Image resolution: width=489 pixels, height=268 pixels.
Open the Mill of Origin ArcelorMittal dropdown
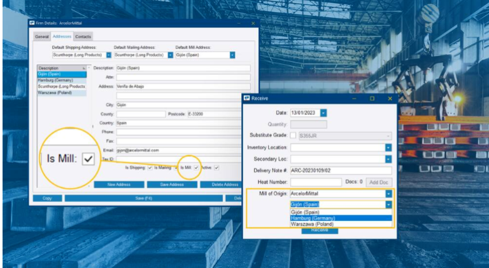click(388, 194)
